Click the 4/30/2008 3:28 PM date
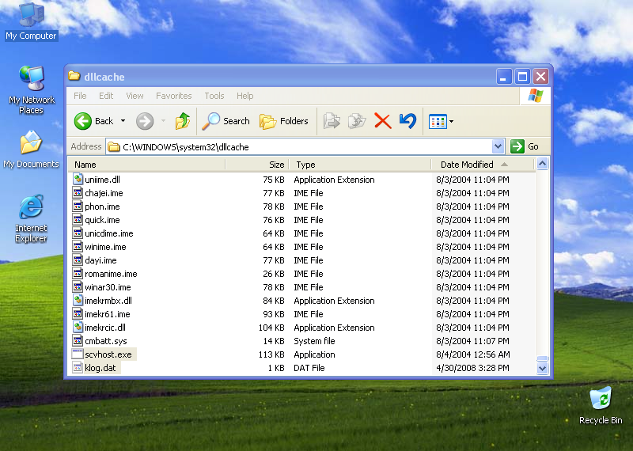This screenshot has height=451, width=633. (x=472, y=368)
